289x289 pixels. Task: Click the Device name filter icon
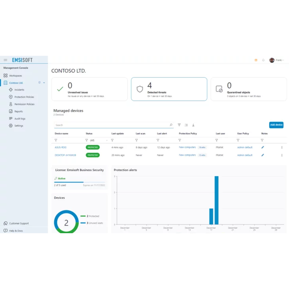(56, 140)
